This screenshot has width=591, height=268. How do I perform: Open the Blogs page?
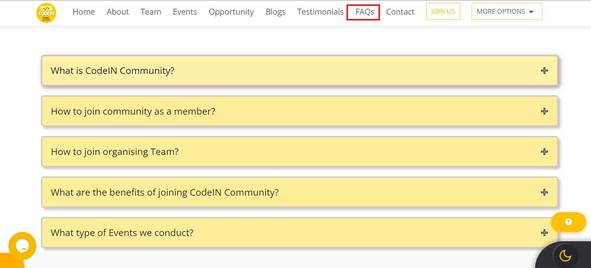click(x=275, y=11)
